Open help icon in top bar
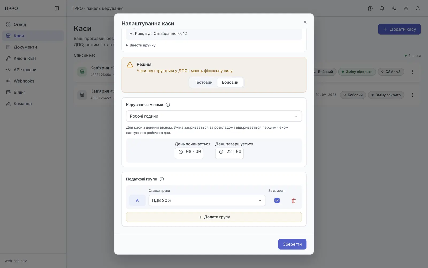Image resolution: width=428 pixels, height=268 pixels. click(x=370, y=8)
